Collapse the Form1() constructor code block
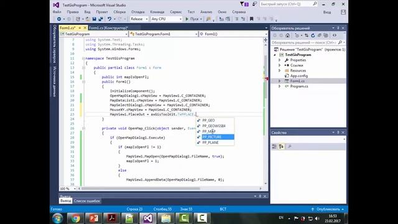This screenshot has height=224, width=398. tap(83, 82)
